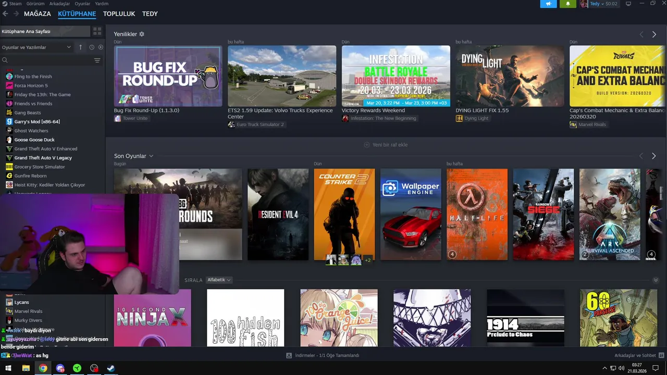Open the Yenilikler settings gear
The width and height of the screenshot is (667, 375).
(x=142, y=34)
